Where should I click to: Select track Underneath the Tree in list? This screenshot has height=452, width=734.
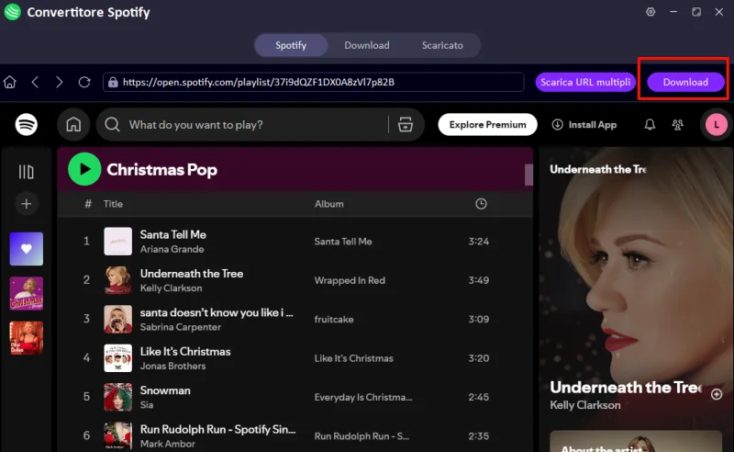tap(192, 274)
